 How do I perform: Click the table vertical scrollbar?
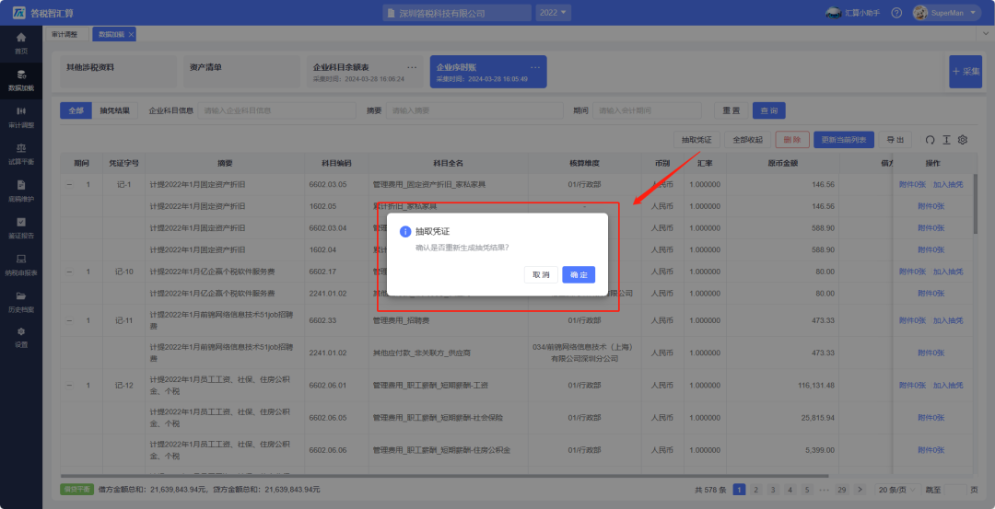(976, 202)
